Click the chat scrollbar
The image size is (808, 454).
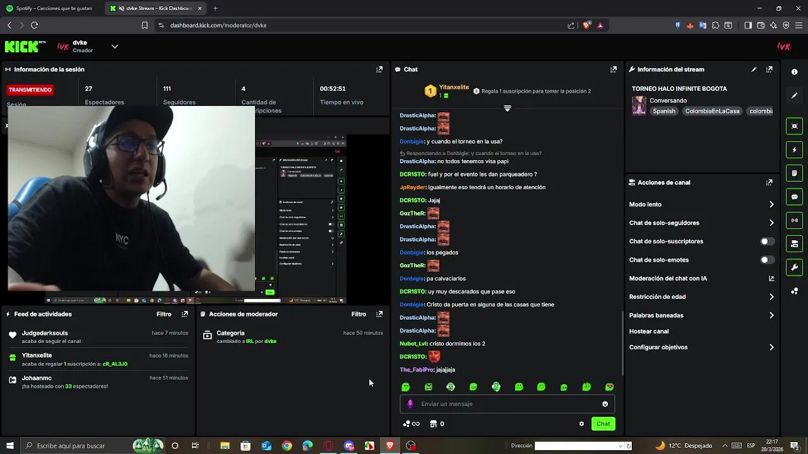pos(622,342)
